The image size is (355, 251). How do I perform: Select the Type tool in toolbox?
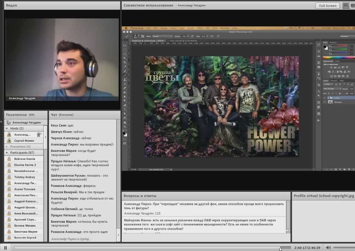[x=125, y=110]
